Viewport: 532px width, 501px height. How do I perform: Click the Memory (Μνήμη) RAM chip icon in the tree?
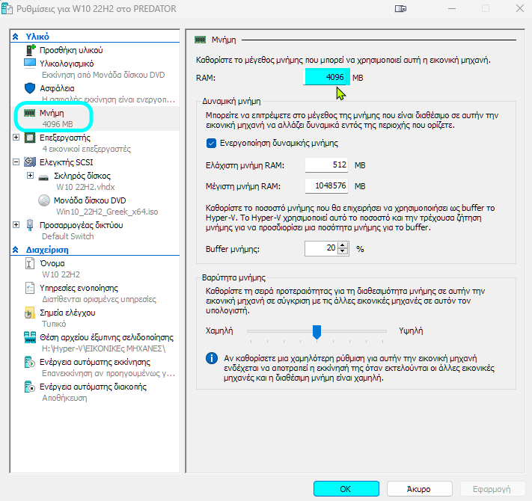[x=29, y=113]
